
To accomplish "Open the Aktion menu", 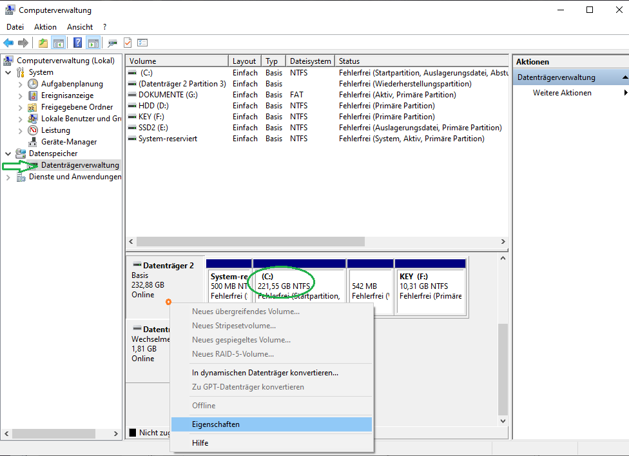I will tap(45, 27).
